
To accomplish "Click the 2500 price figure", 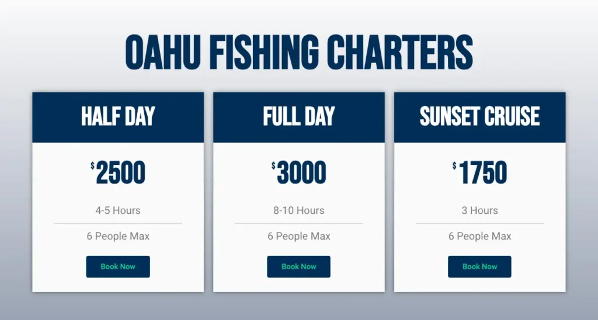I will (121, 173).
